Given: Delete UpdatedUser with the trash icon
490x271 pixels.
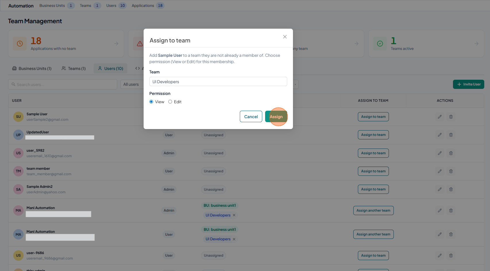Looking at the screenshot, I should point(451,135).
